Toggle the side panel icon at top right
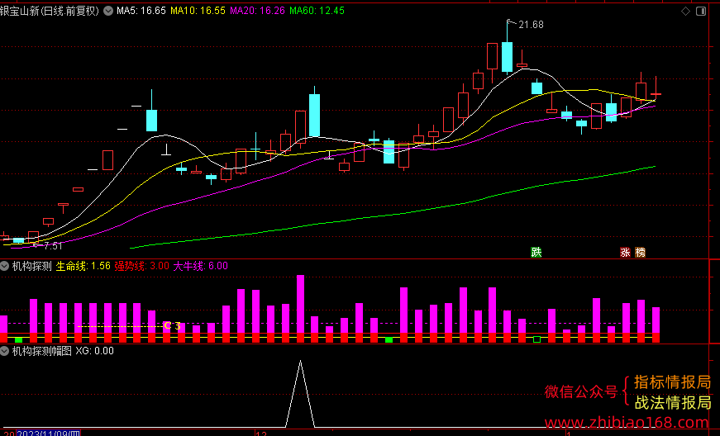720x436 pixels. pyautogui.click(x=701, y=11)
